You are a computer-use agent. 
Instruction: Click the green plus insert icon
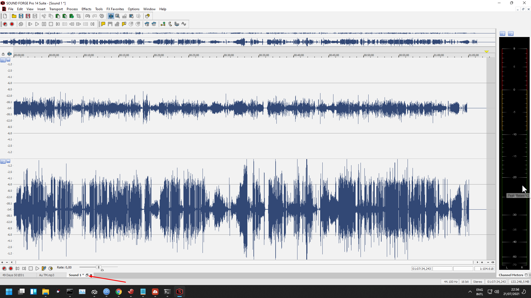point(163,24)
